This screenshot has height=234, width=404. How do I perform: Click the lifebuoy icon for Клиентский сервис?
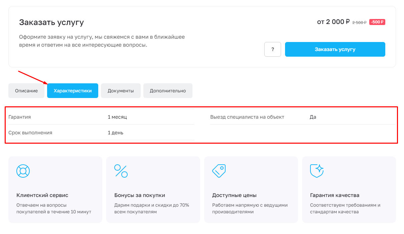tap(23, 171)
